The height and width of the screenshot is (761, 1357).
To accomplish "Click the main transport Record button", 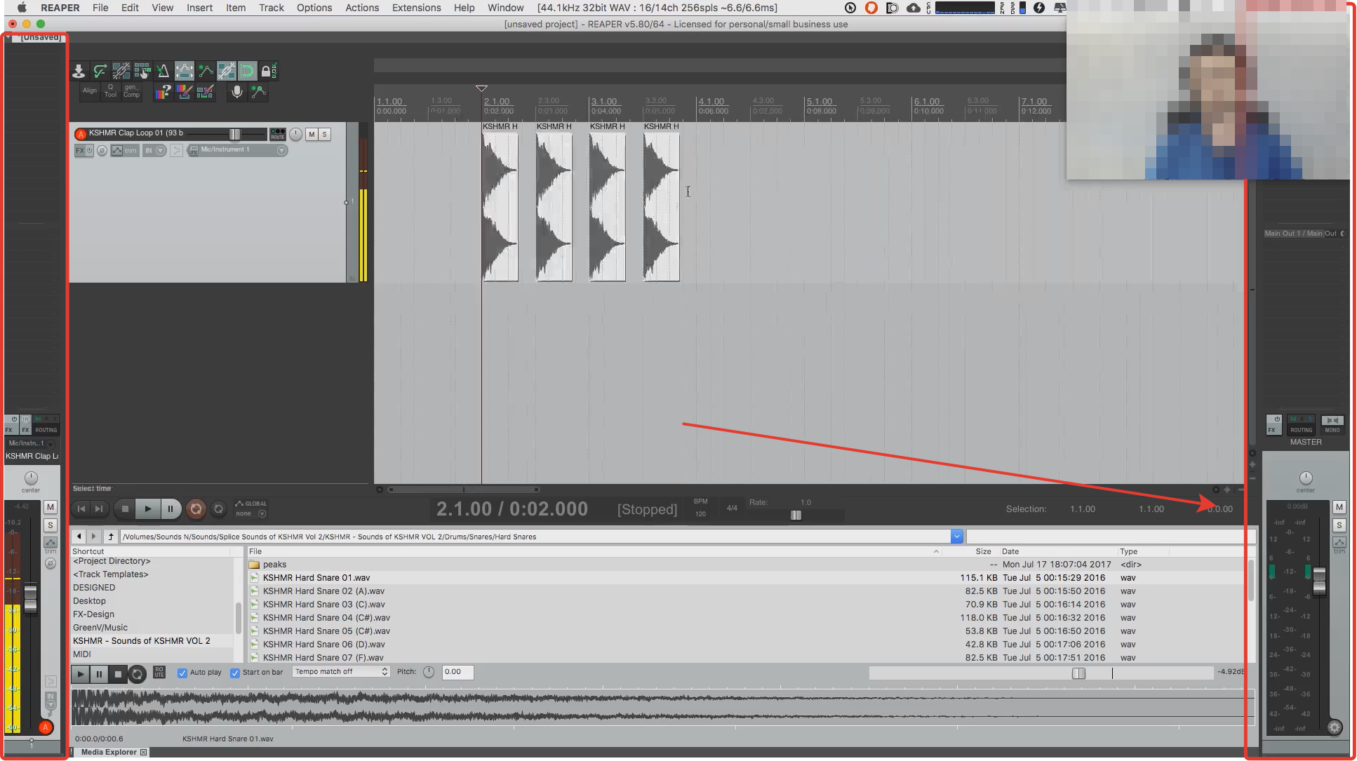I will click(196, 509).
